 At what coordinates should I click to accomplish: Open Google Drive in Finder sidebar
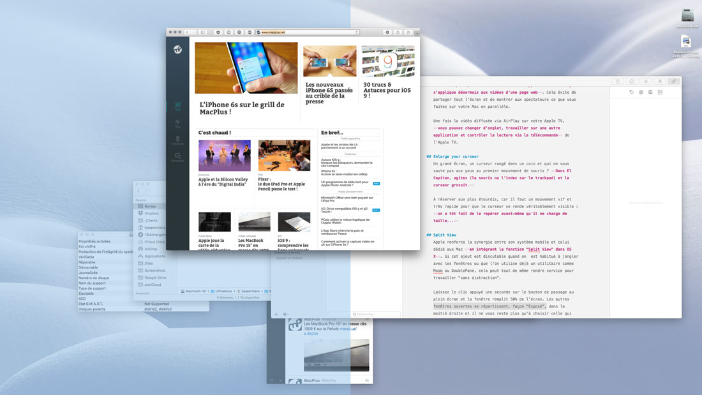click(155, 278)
